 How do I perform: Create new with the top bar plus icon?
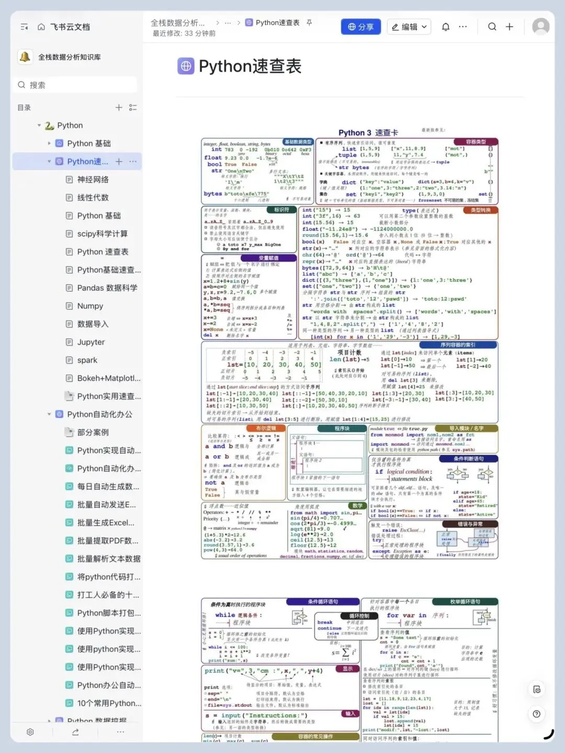click(x=510, y=27)
